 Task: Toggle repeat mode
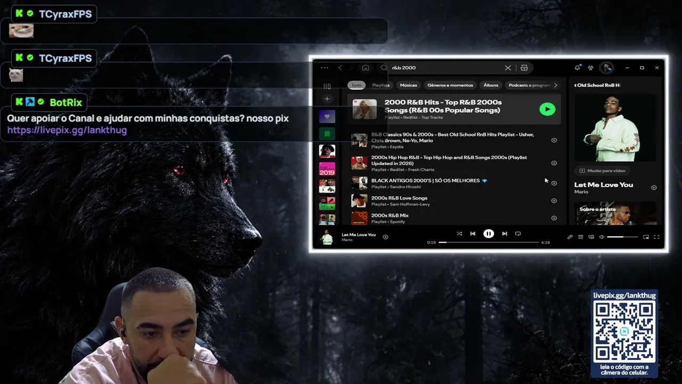(518, 234)
